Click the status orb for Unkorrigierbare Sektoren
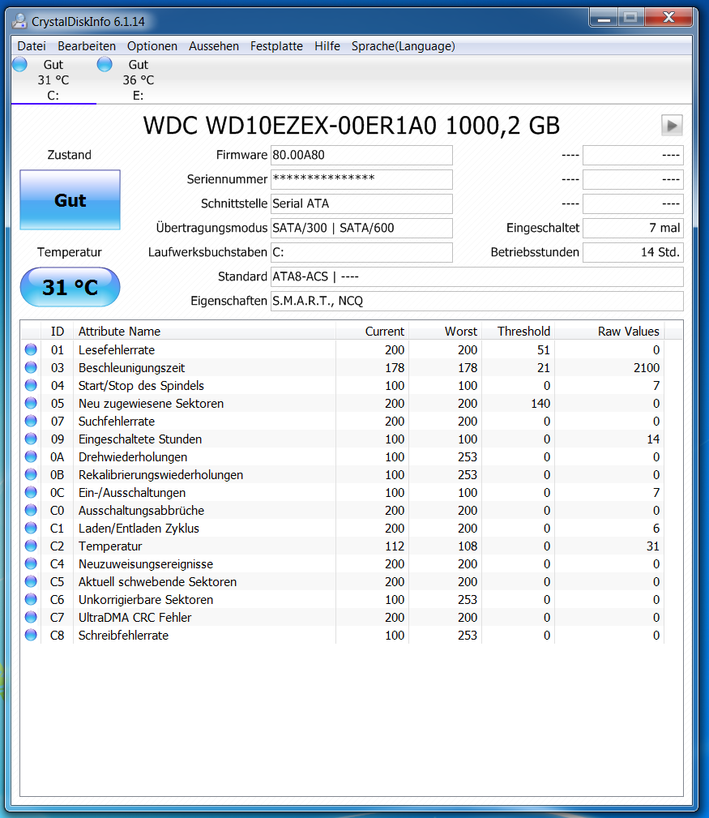The height and width of the screenshot is (818, 709). coord(31,599)
